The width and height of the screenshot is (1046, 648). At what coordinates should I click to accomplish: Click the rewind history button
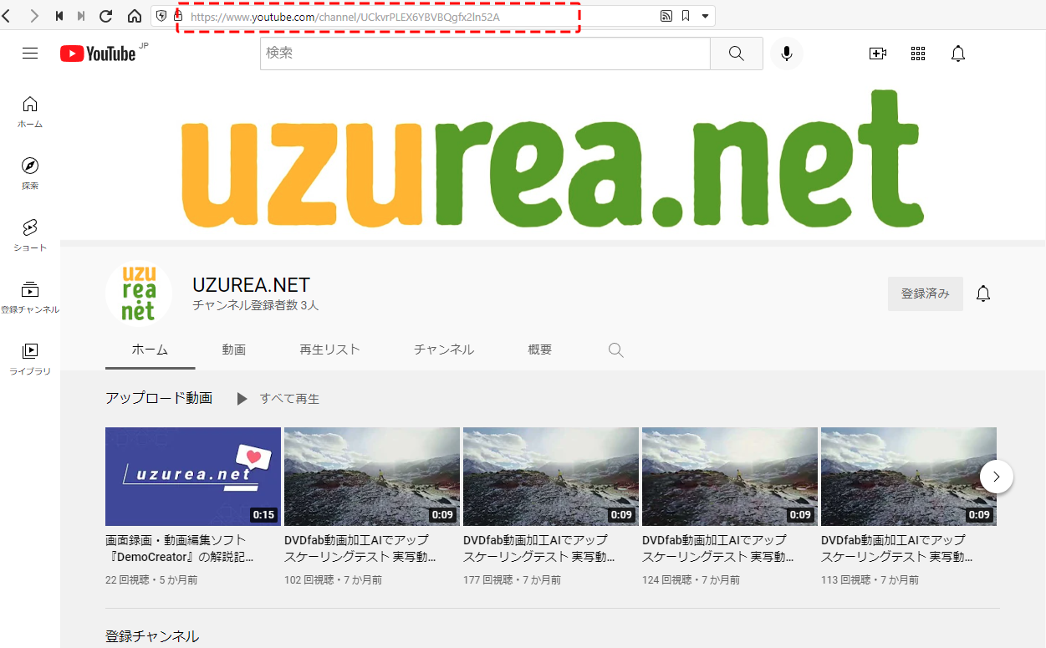59,16
